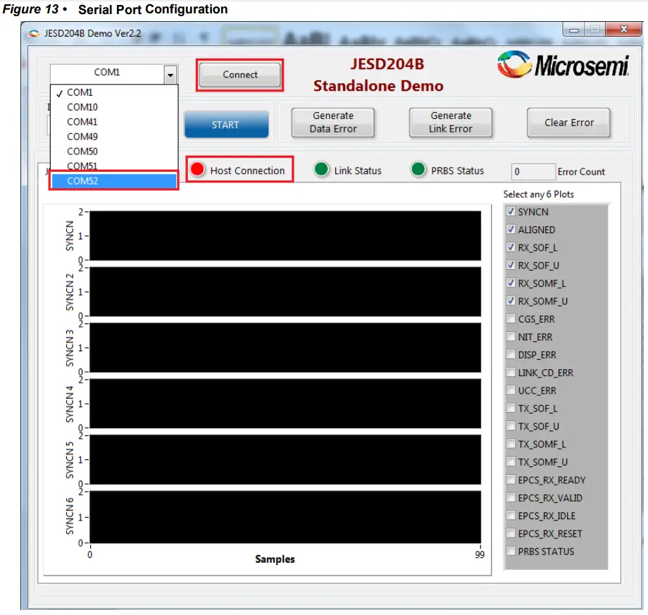Click inside the Error Count field
Viewport: 648px width, 615px height.
tap(533, 171)
